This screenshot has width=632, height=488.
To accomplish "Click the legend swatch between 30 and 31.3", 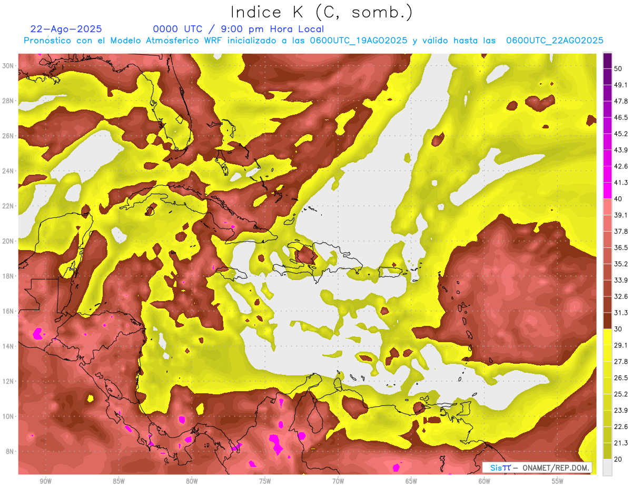I will click(607, 321).
